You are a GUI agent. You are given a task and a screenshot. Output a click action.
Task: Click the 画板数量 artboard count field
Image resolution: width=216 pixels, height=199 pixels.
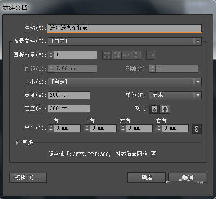(x=75, y=55)
